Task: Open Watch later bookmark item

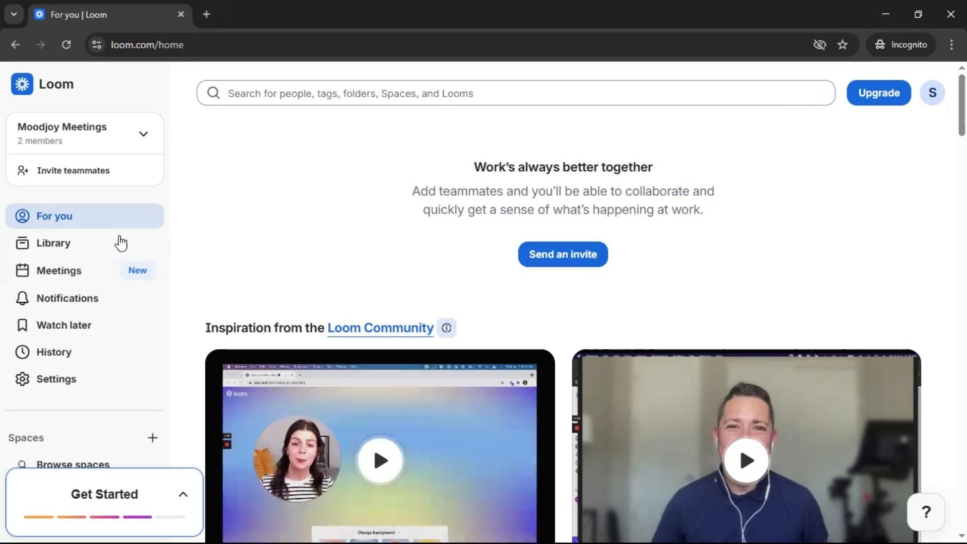Action: point(63,325)
